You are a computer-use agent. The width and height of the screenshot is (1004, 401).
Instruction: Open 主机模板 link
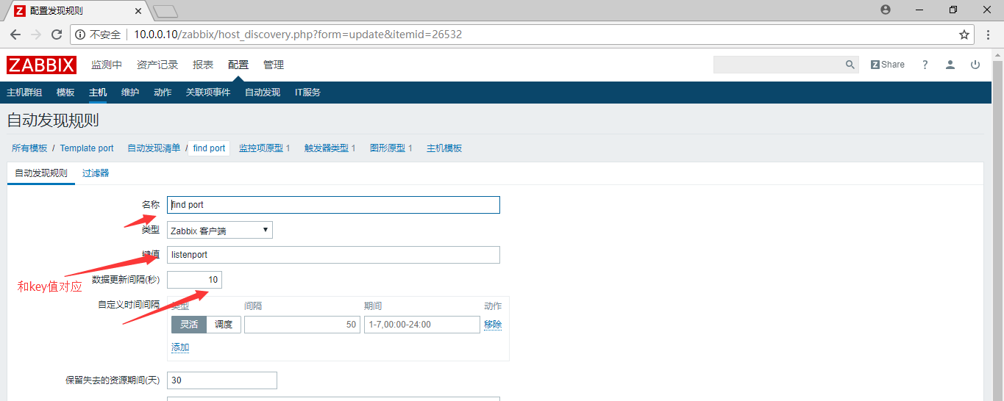pos(444,148)
